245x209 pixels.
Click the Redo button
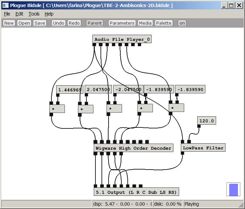pos(74,23)
